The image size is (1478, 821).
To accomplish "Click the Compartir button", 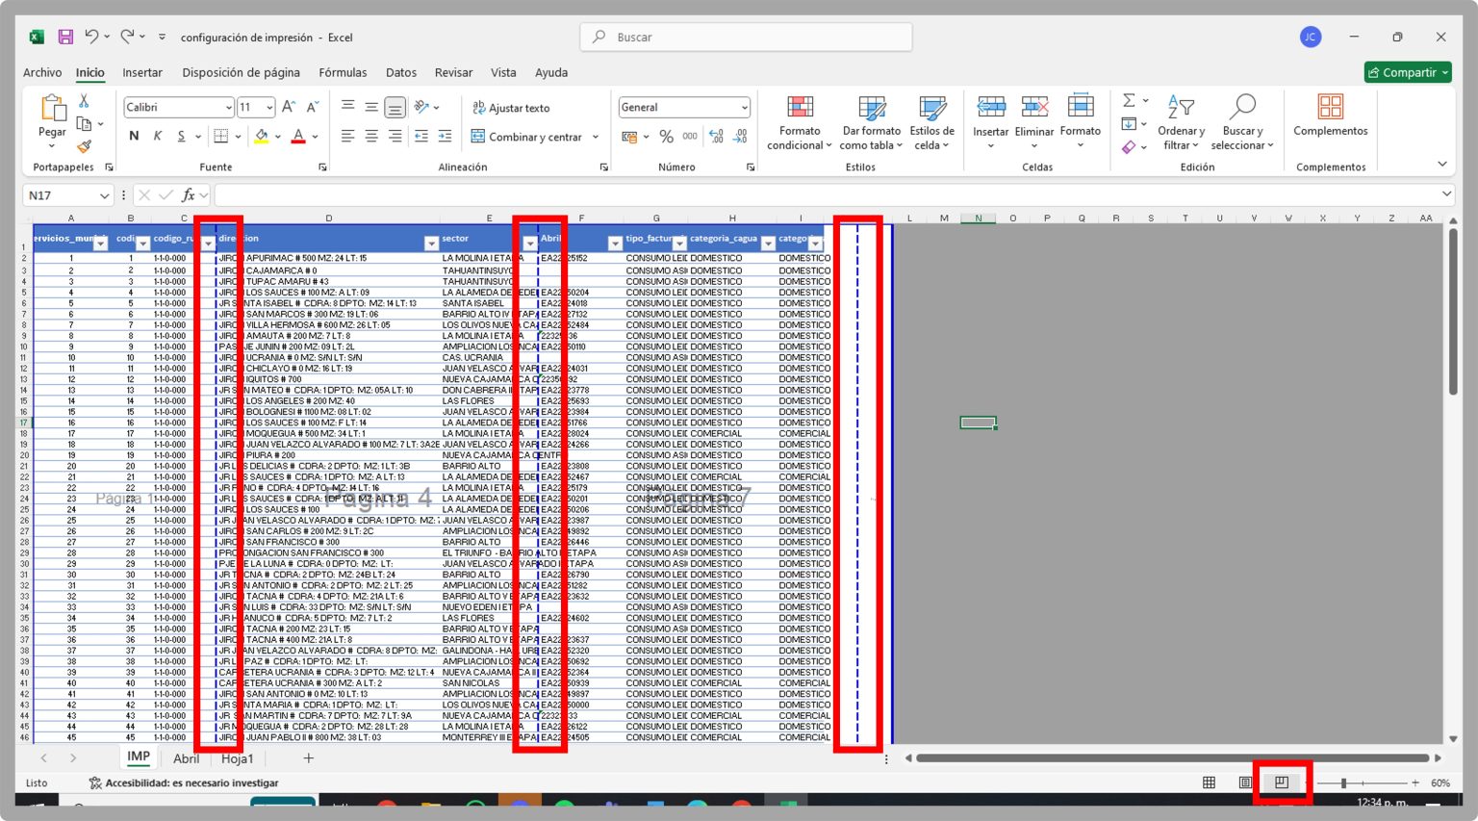I will pos(1408,71).
